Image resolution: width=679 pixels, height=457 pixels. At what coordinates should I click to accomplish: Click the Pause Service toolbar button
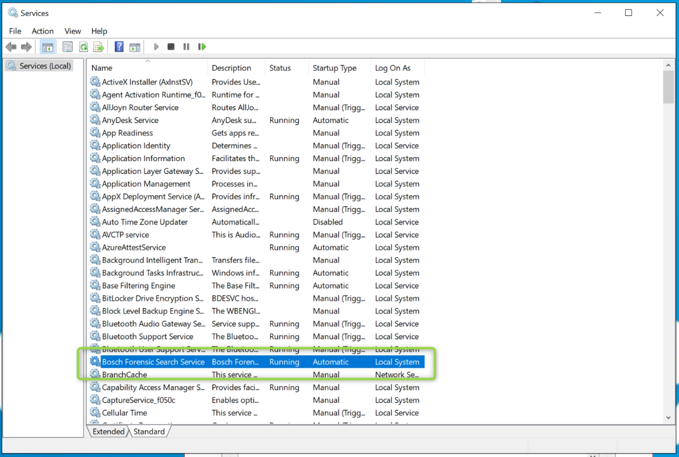(186, 47)
